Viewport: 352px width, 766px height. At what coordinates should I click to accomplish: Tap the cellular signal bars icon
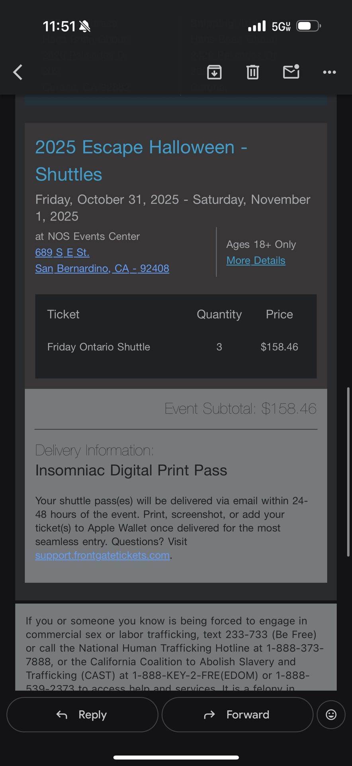click(x=256, y=26)
